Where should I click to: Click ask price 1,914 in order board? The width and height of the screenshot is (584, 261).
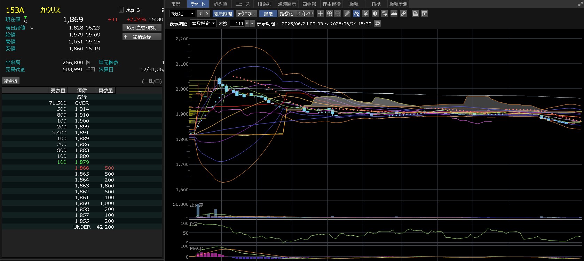tap(82, 109)
